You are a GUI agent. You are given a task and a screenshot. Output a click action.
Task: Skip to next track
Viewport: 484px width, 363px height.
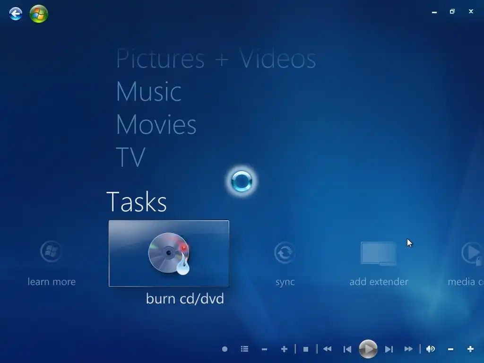click(x=389, y=349)
